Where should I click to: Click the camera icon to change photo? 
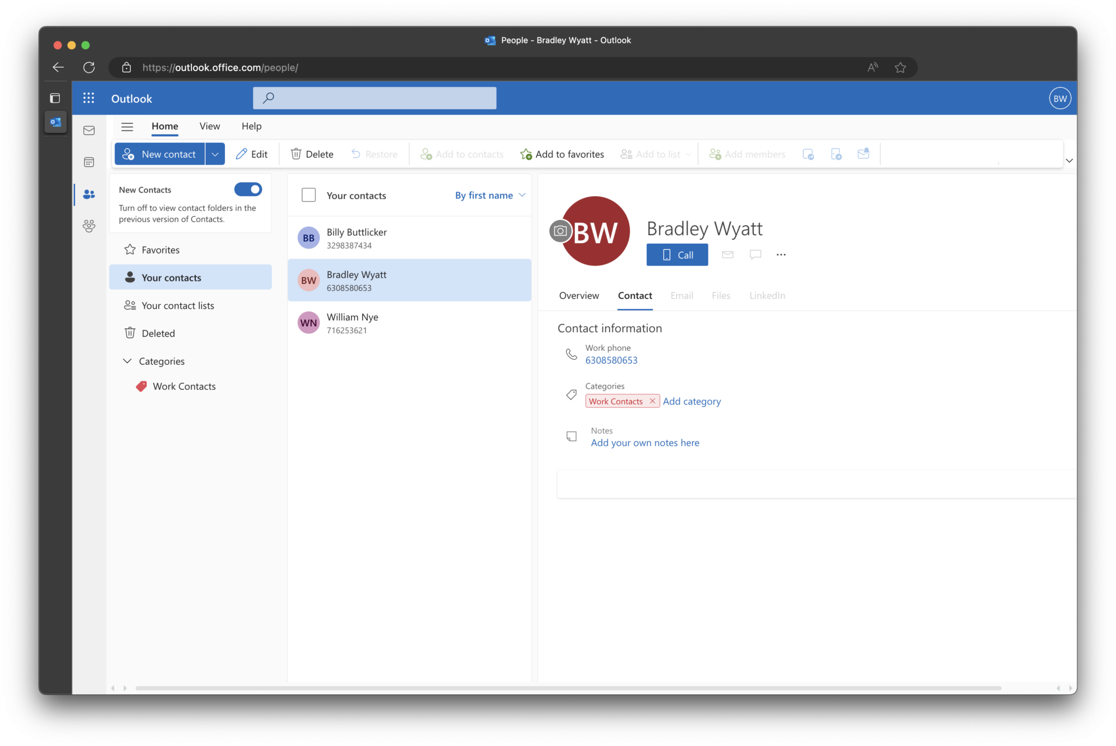coord(560,231)
